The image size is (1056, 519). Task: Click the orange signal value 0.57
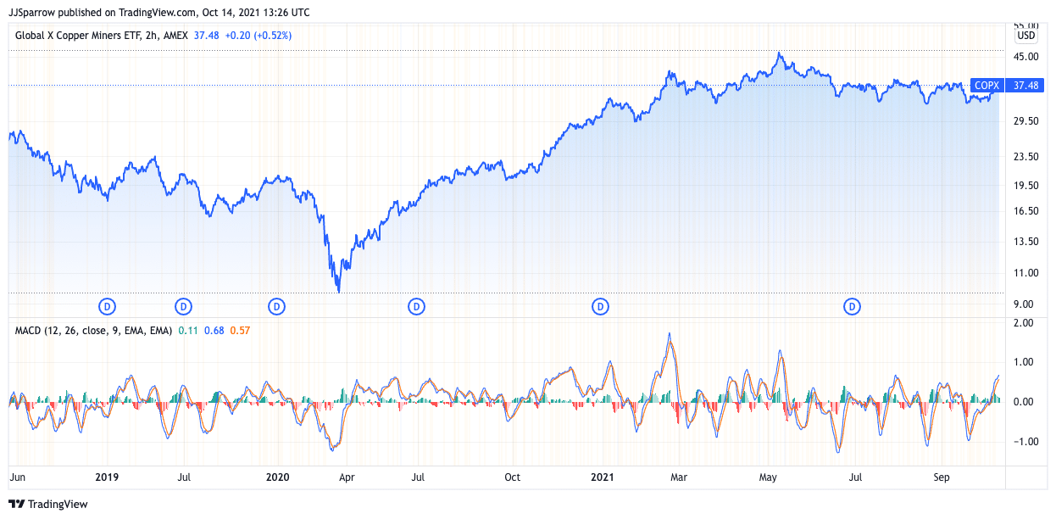[239, 330]
